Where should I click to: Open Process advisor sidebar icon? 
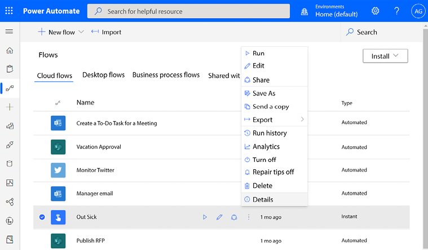(x=10, y=221)
